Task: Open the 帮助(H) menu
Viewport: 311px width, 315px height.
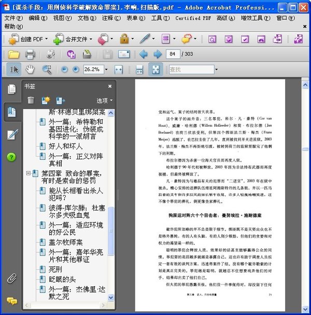Action: point(13,26)
